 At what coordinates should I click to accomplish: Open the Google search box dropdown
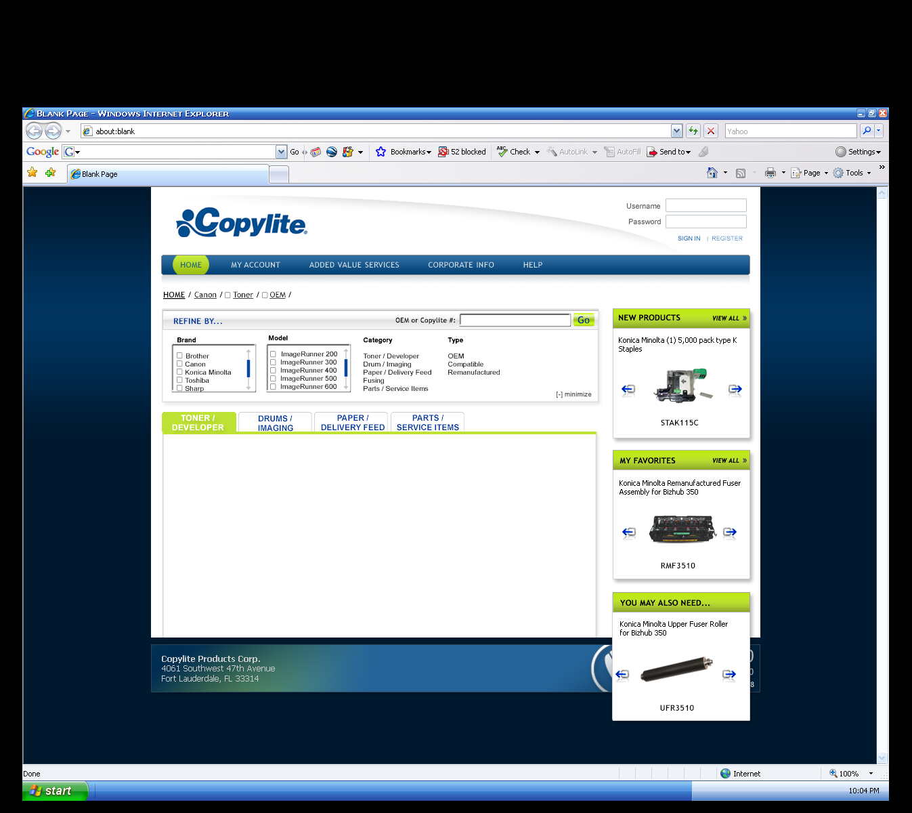click(x=282, y=152)
